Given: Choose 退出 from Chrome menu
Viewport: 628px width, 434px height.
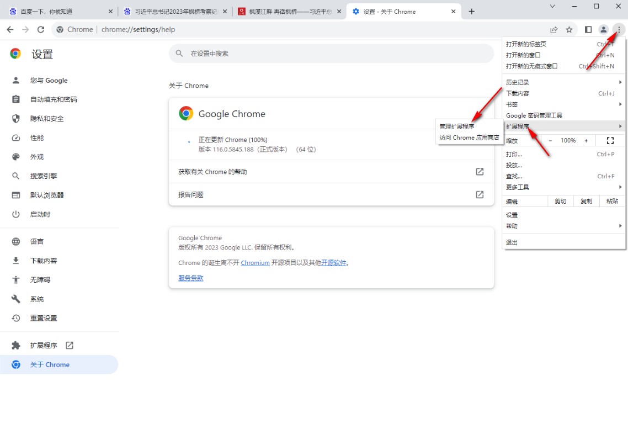Looking at the screenshot, I should [563, 242].
